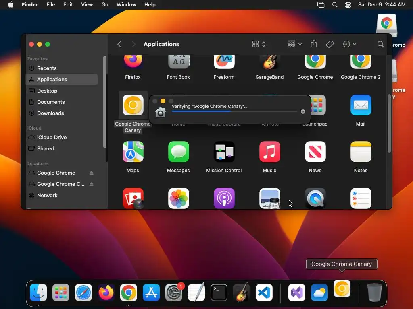Select the Preview app icon
Screen dimensions: 413x309
(x=269, y=198)
